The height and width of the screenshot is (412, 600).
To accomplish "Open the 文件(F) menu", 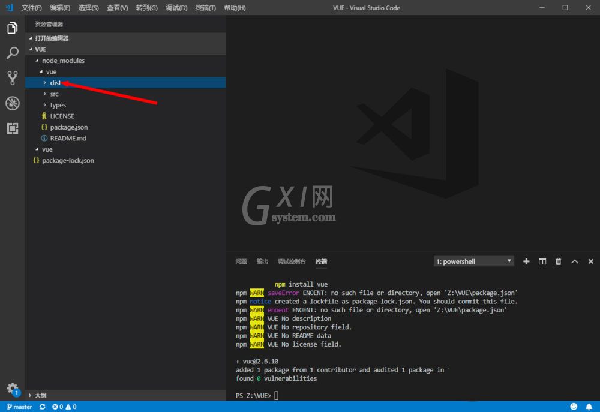I will click(31, 8).
